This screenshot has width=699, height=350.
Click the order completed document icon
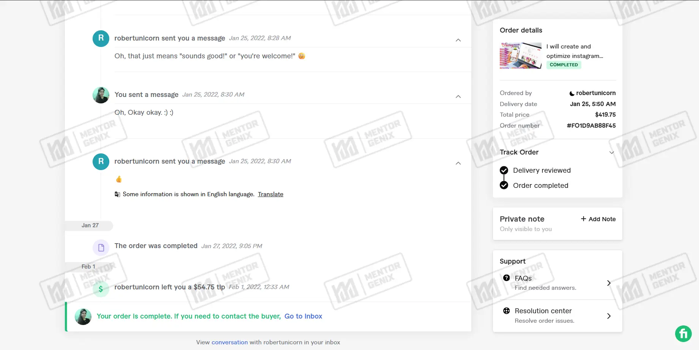101,248
